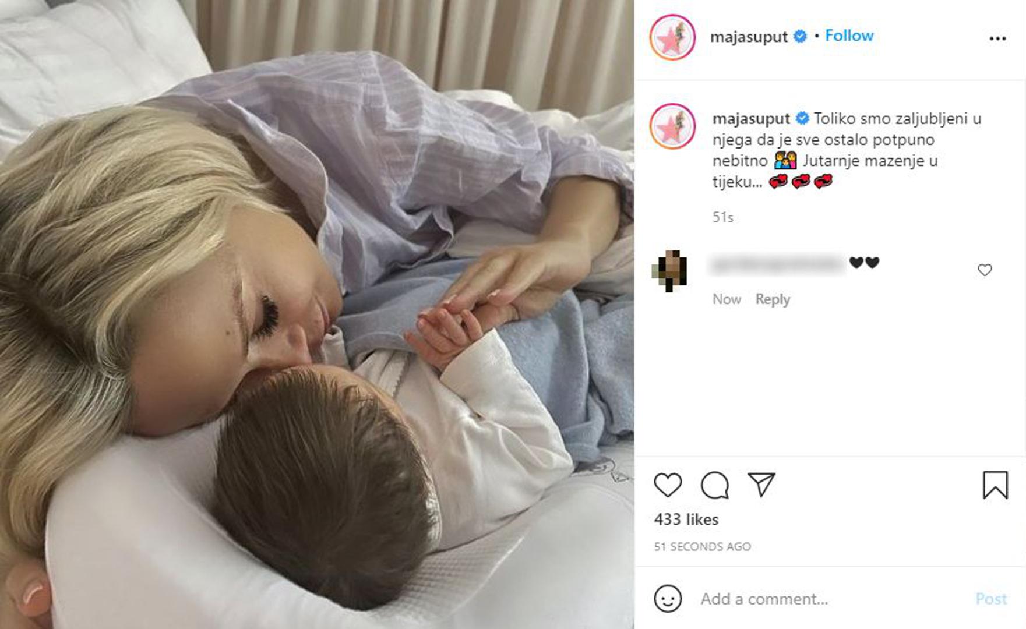The width and height of the screenshot is (1026, 629).
Task: Click the majasuput username in header
Action: click(x=749, y=37)
